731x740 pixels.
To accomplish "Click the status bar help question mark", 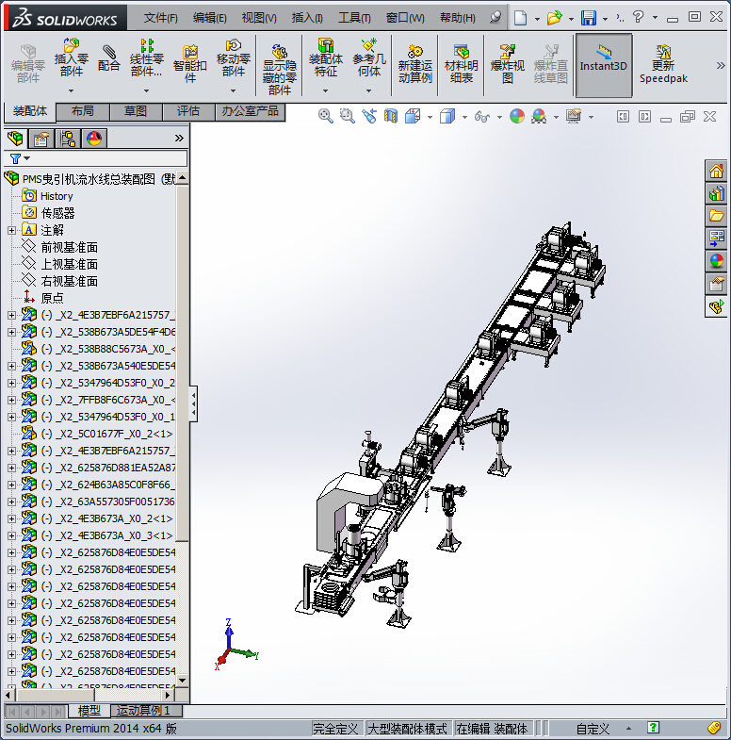I will point(653,728).
